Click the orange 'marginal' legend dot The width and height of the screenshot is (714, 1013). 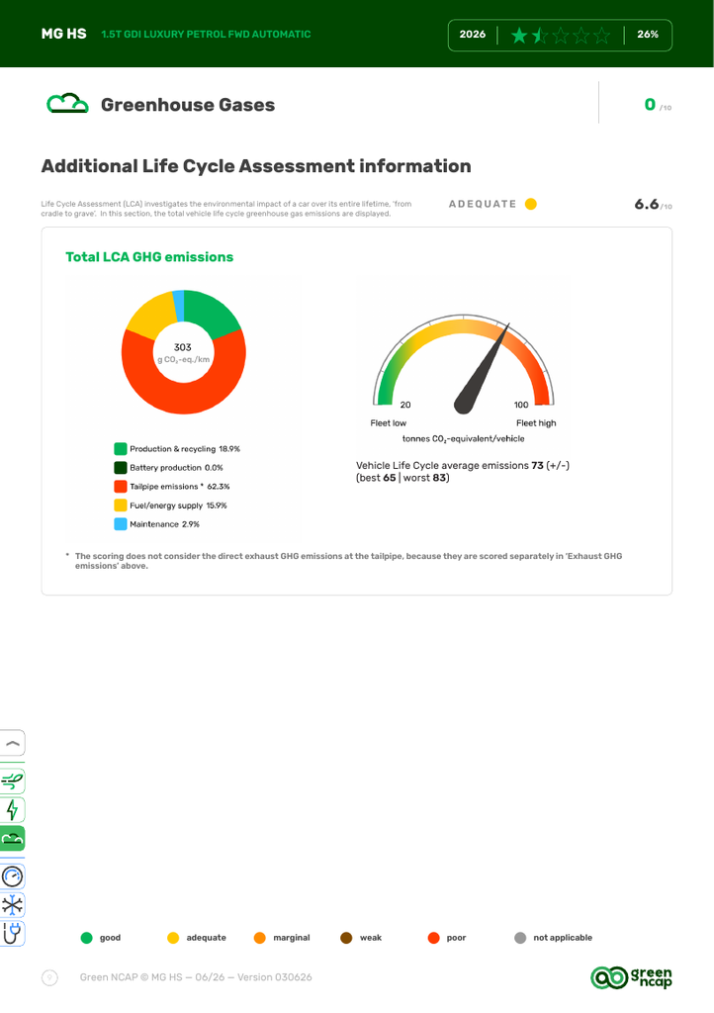point(259,938)
